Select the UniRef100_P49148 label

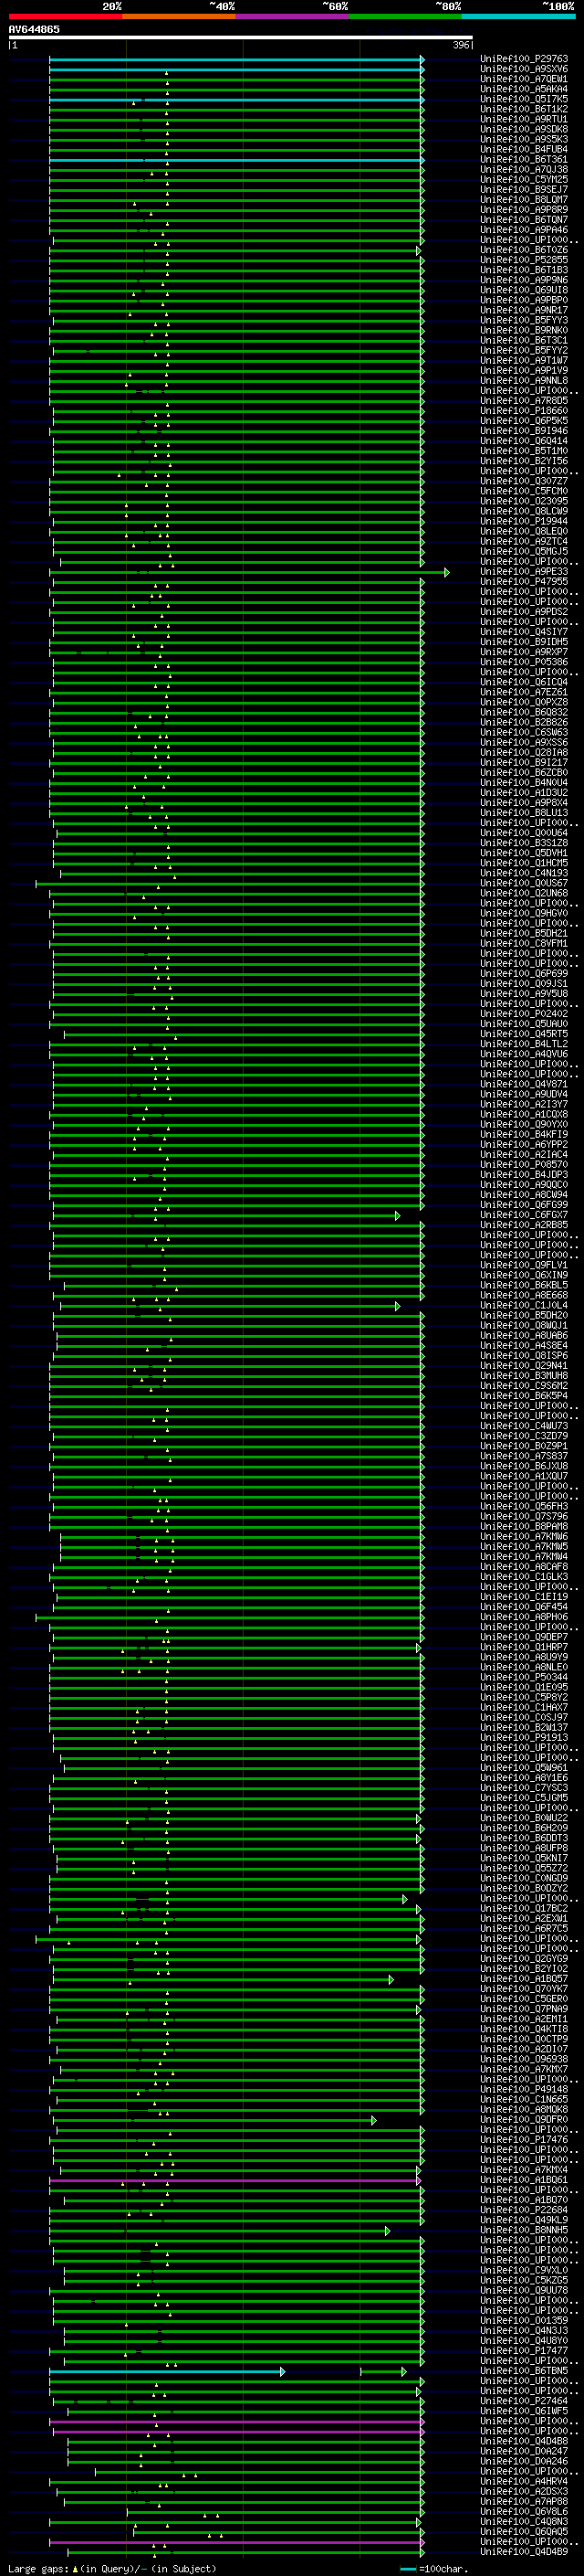[524, 2089]
